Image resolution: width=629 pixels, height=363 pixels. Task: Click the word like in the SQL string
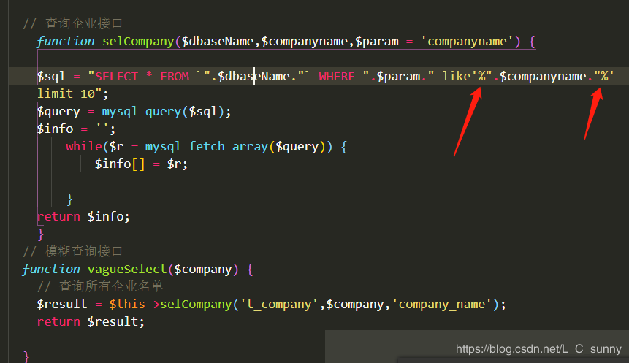[x=456, y=76]
